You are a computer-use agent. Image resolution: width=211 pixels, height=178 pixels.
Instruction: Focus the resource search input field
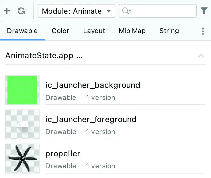click(x=158, y=11)
